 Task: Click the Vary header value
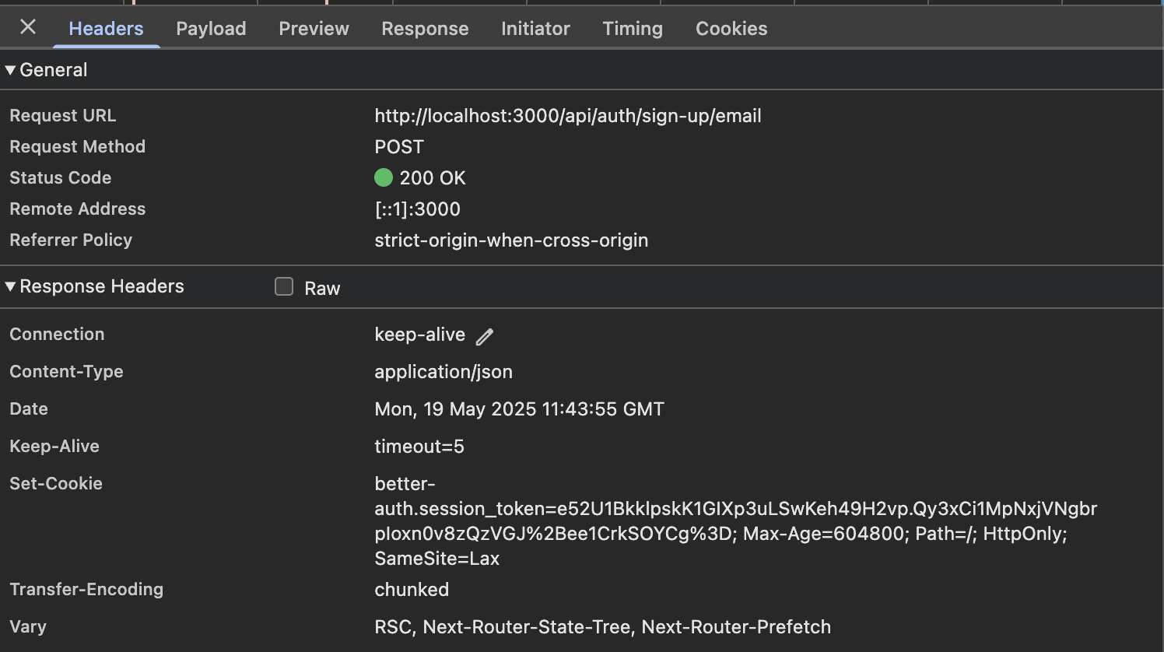click(602, 627)
